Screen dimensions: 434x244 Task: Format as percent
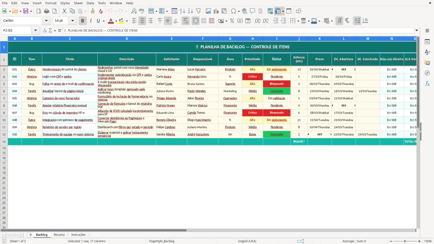coord(232,21)
